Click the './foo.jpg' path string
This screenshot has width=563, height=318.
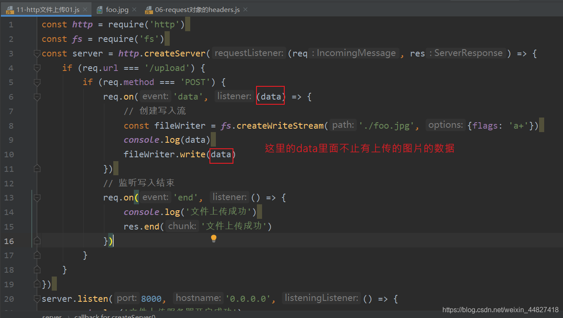click(x=386, y=126)
